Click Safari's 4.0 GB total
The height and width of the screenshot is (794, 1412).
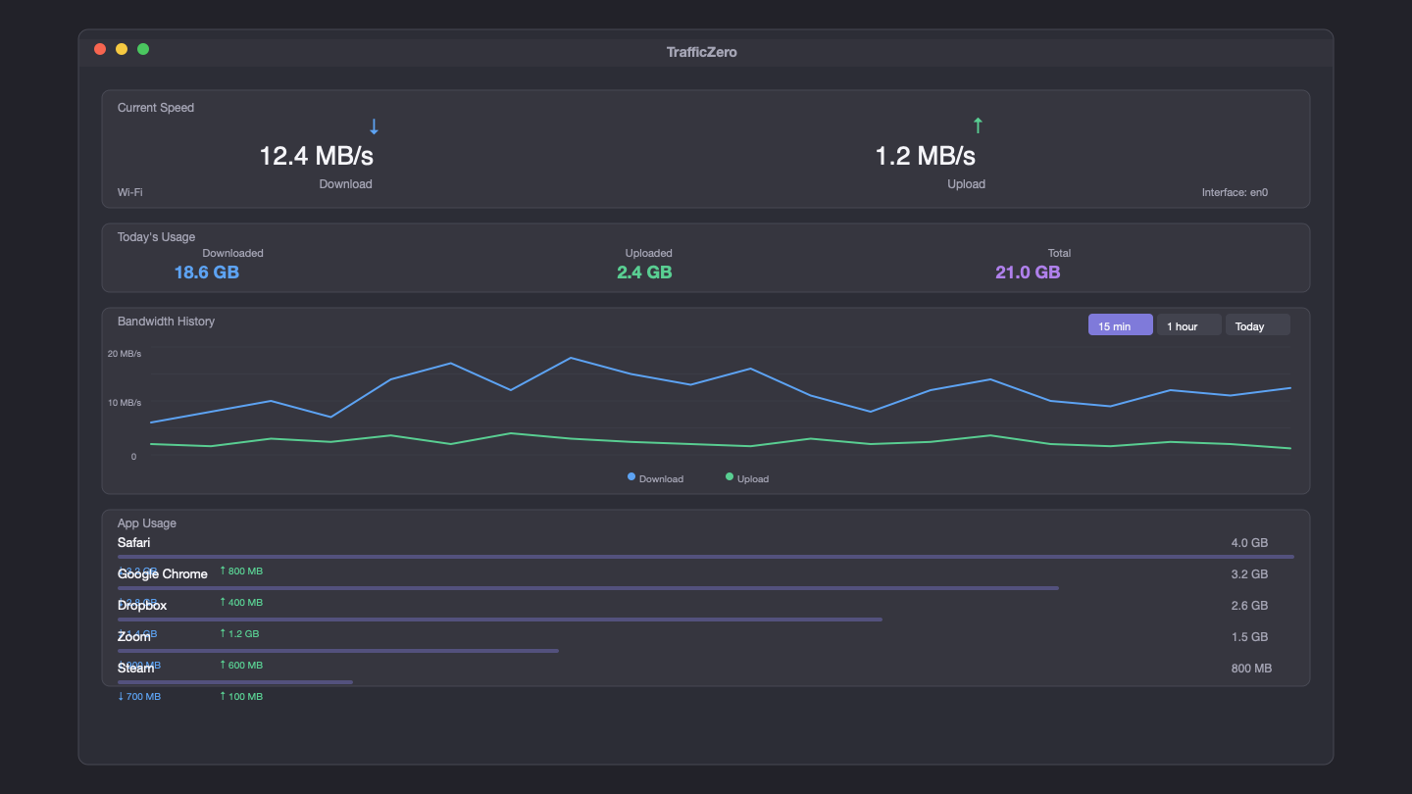(x=1249, y=543)
